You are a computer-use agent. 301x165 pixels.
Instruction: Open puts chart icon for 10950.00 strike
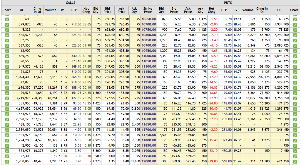click(295, 51)
